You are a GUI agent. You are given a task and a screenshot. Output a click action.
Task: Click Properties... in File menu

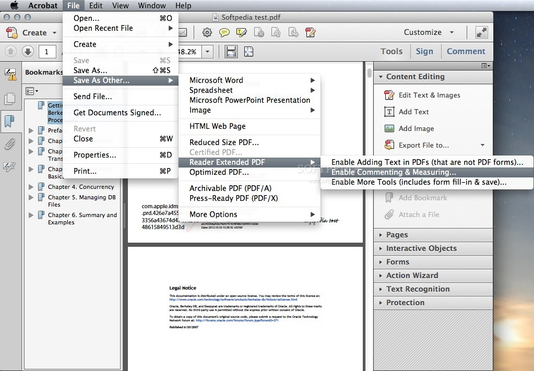click(121, 155)
